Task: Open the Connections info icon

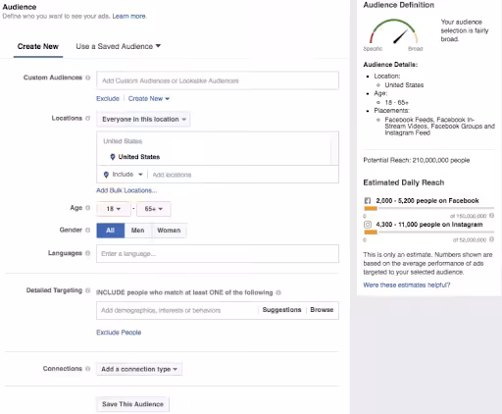Action: point(87,369)
